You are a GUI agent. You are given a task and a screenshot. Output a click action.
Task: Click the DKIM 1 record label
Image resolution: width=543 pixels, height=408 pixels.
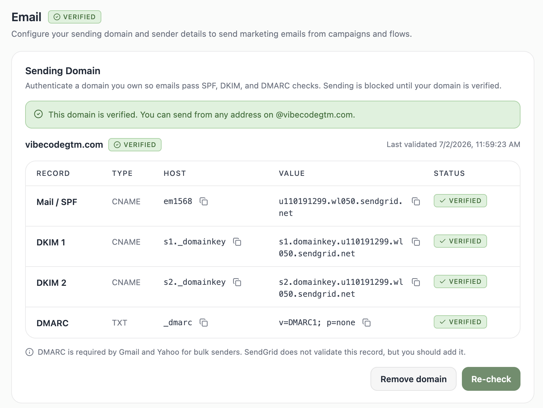click(51, 242)
